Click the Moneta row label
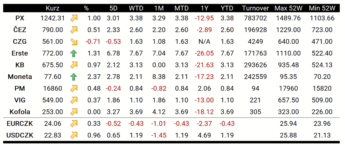 pyautogui.click(x=20, y=77)
